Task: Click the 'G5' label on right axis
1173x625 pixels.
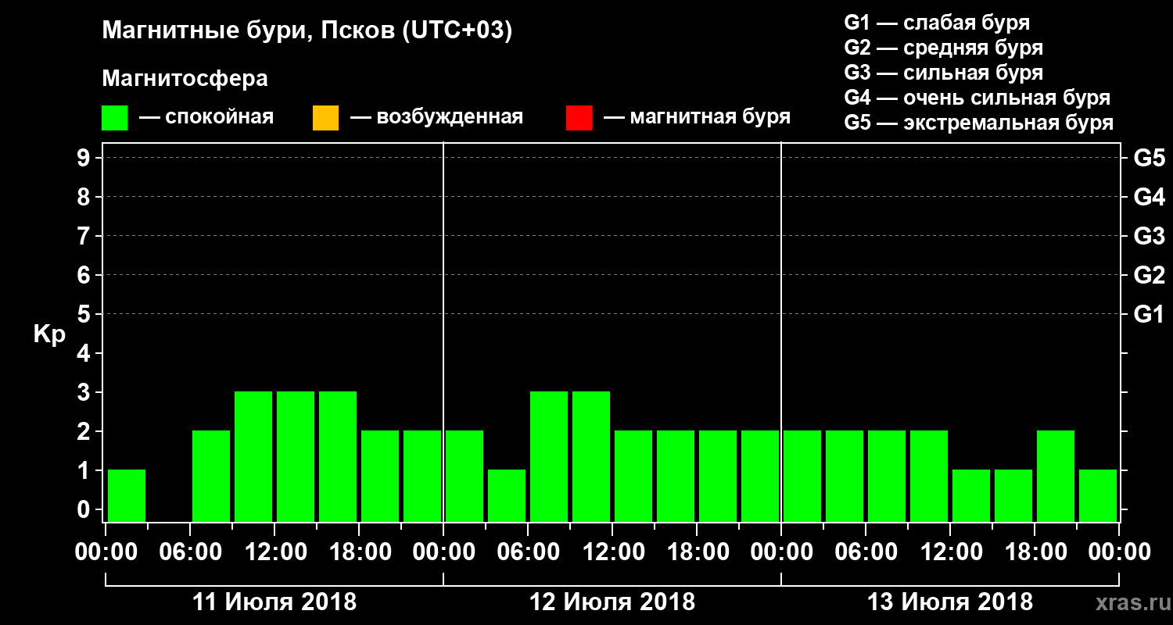Action: 1149,158
